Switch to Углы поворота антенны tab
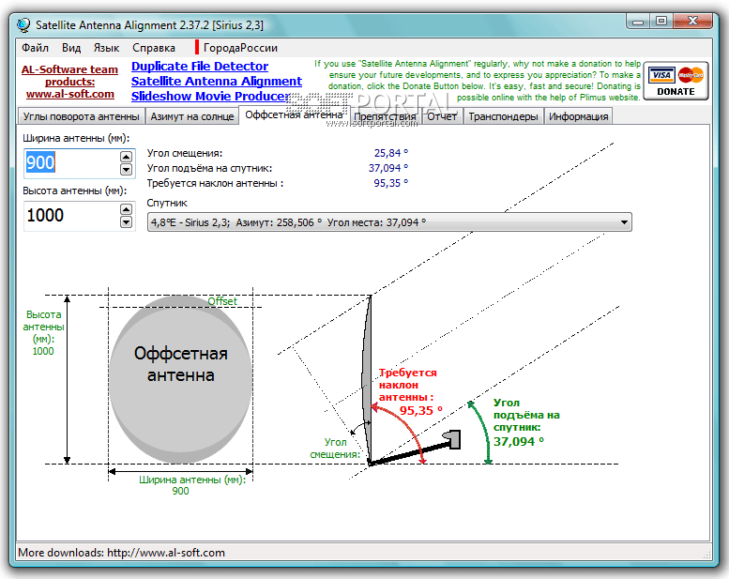This screenshot has width=729, height=579. pyautogui.click(x=82, y=116)
